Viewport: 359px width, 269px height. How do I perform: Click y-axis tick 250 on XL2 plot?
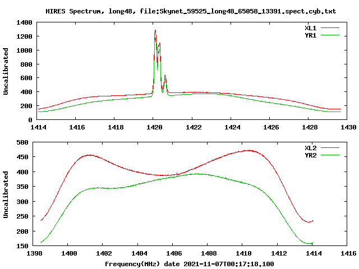(22, 216)
